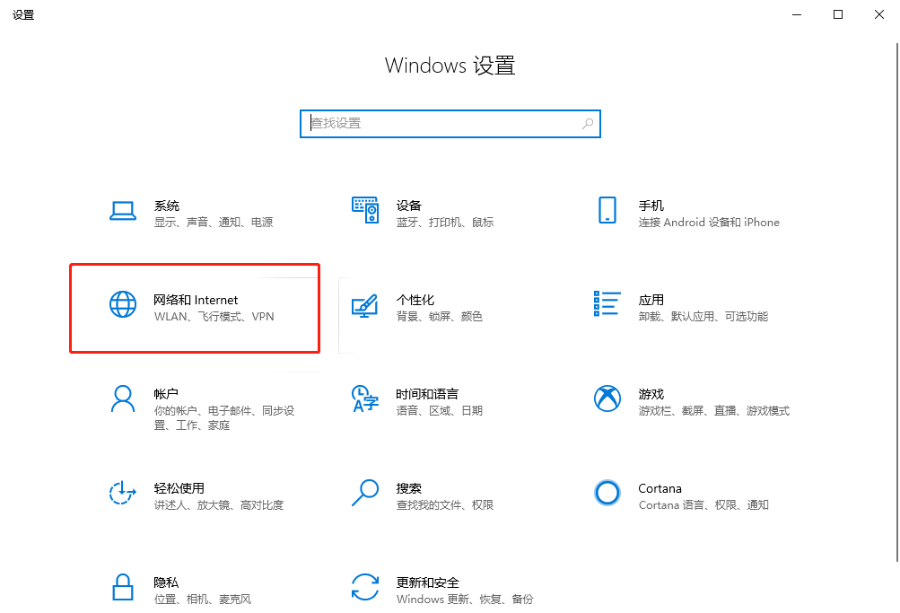Open 更新和安全 via its arrows icon
Image resolution: width=900 pixels, height=613 pixels.
point(366,588)
